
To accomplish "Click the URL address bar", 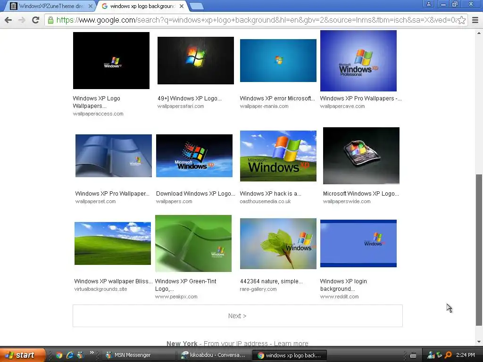I will point(256,20).
